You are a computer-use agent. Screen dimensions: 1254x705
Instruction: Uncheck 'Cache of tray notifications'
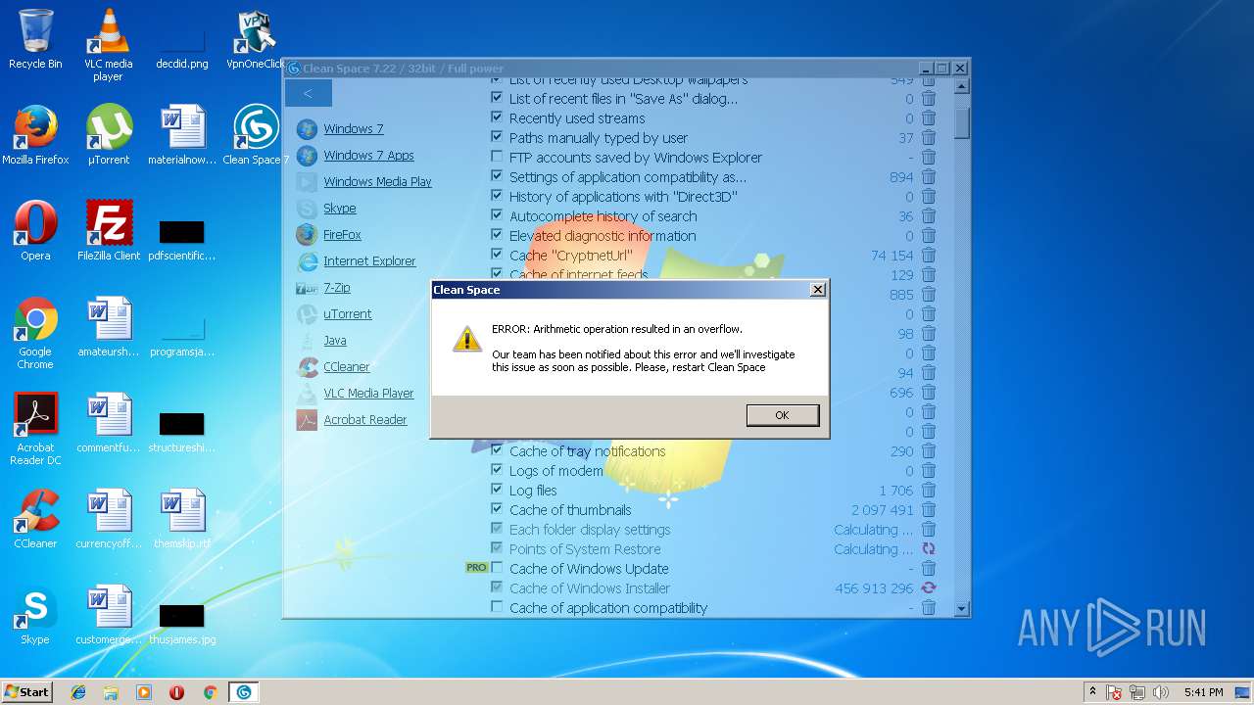click(x=497, y=450)
